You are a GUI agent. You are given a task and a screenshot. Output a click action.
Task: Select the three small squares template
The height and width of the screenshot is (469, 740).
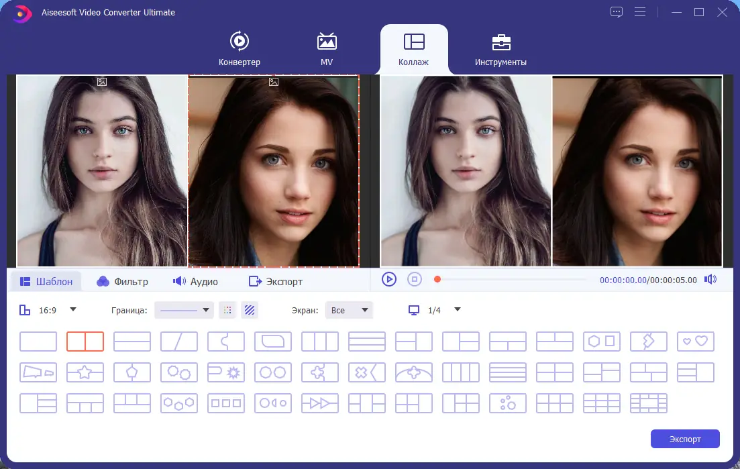226,403
